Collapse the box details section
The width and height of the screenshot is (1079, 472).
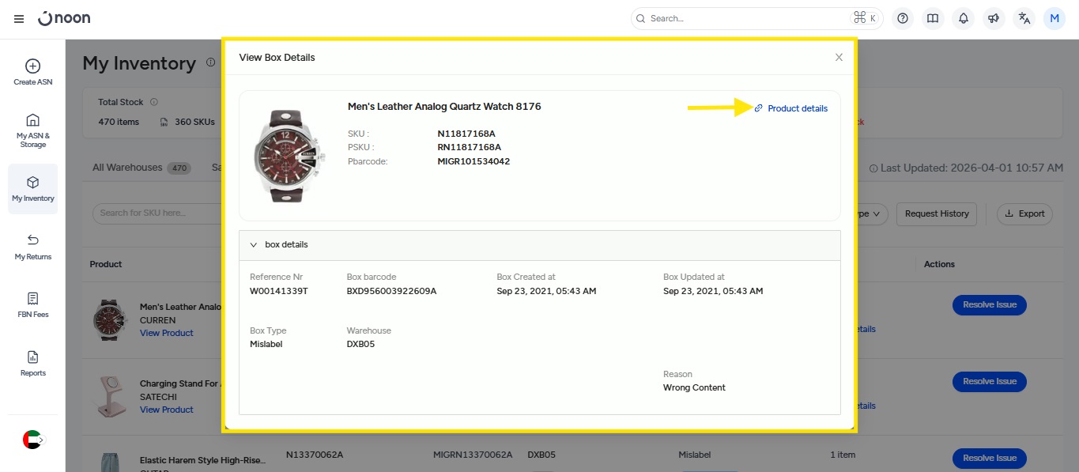coord(254,245)
